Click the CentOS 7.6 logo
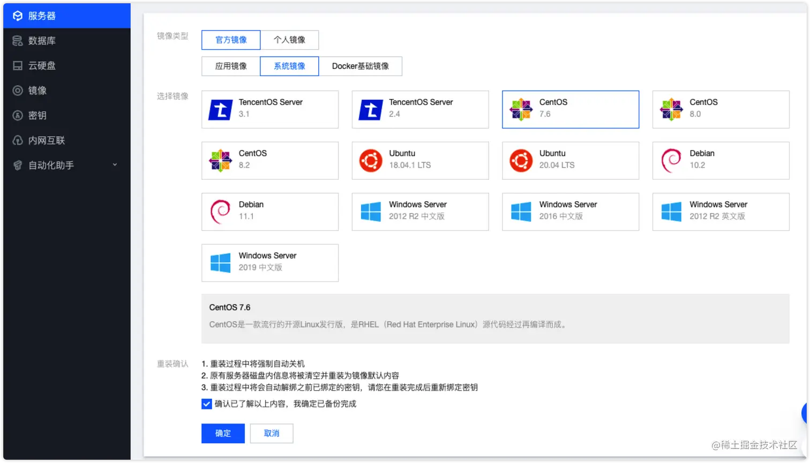The image size is (810, 463). point(521,110)
